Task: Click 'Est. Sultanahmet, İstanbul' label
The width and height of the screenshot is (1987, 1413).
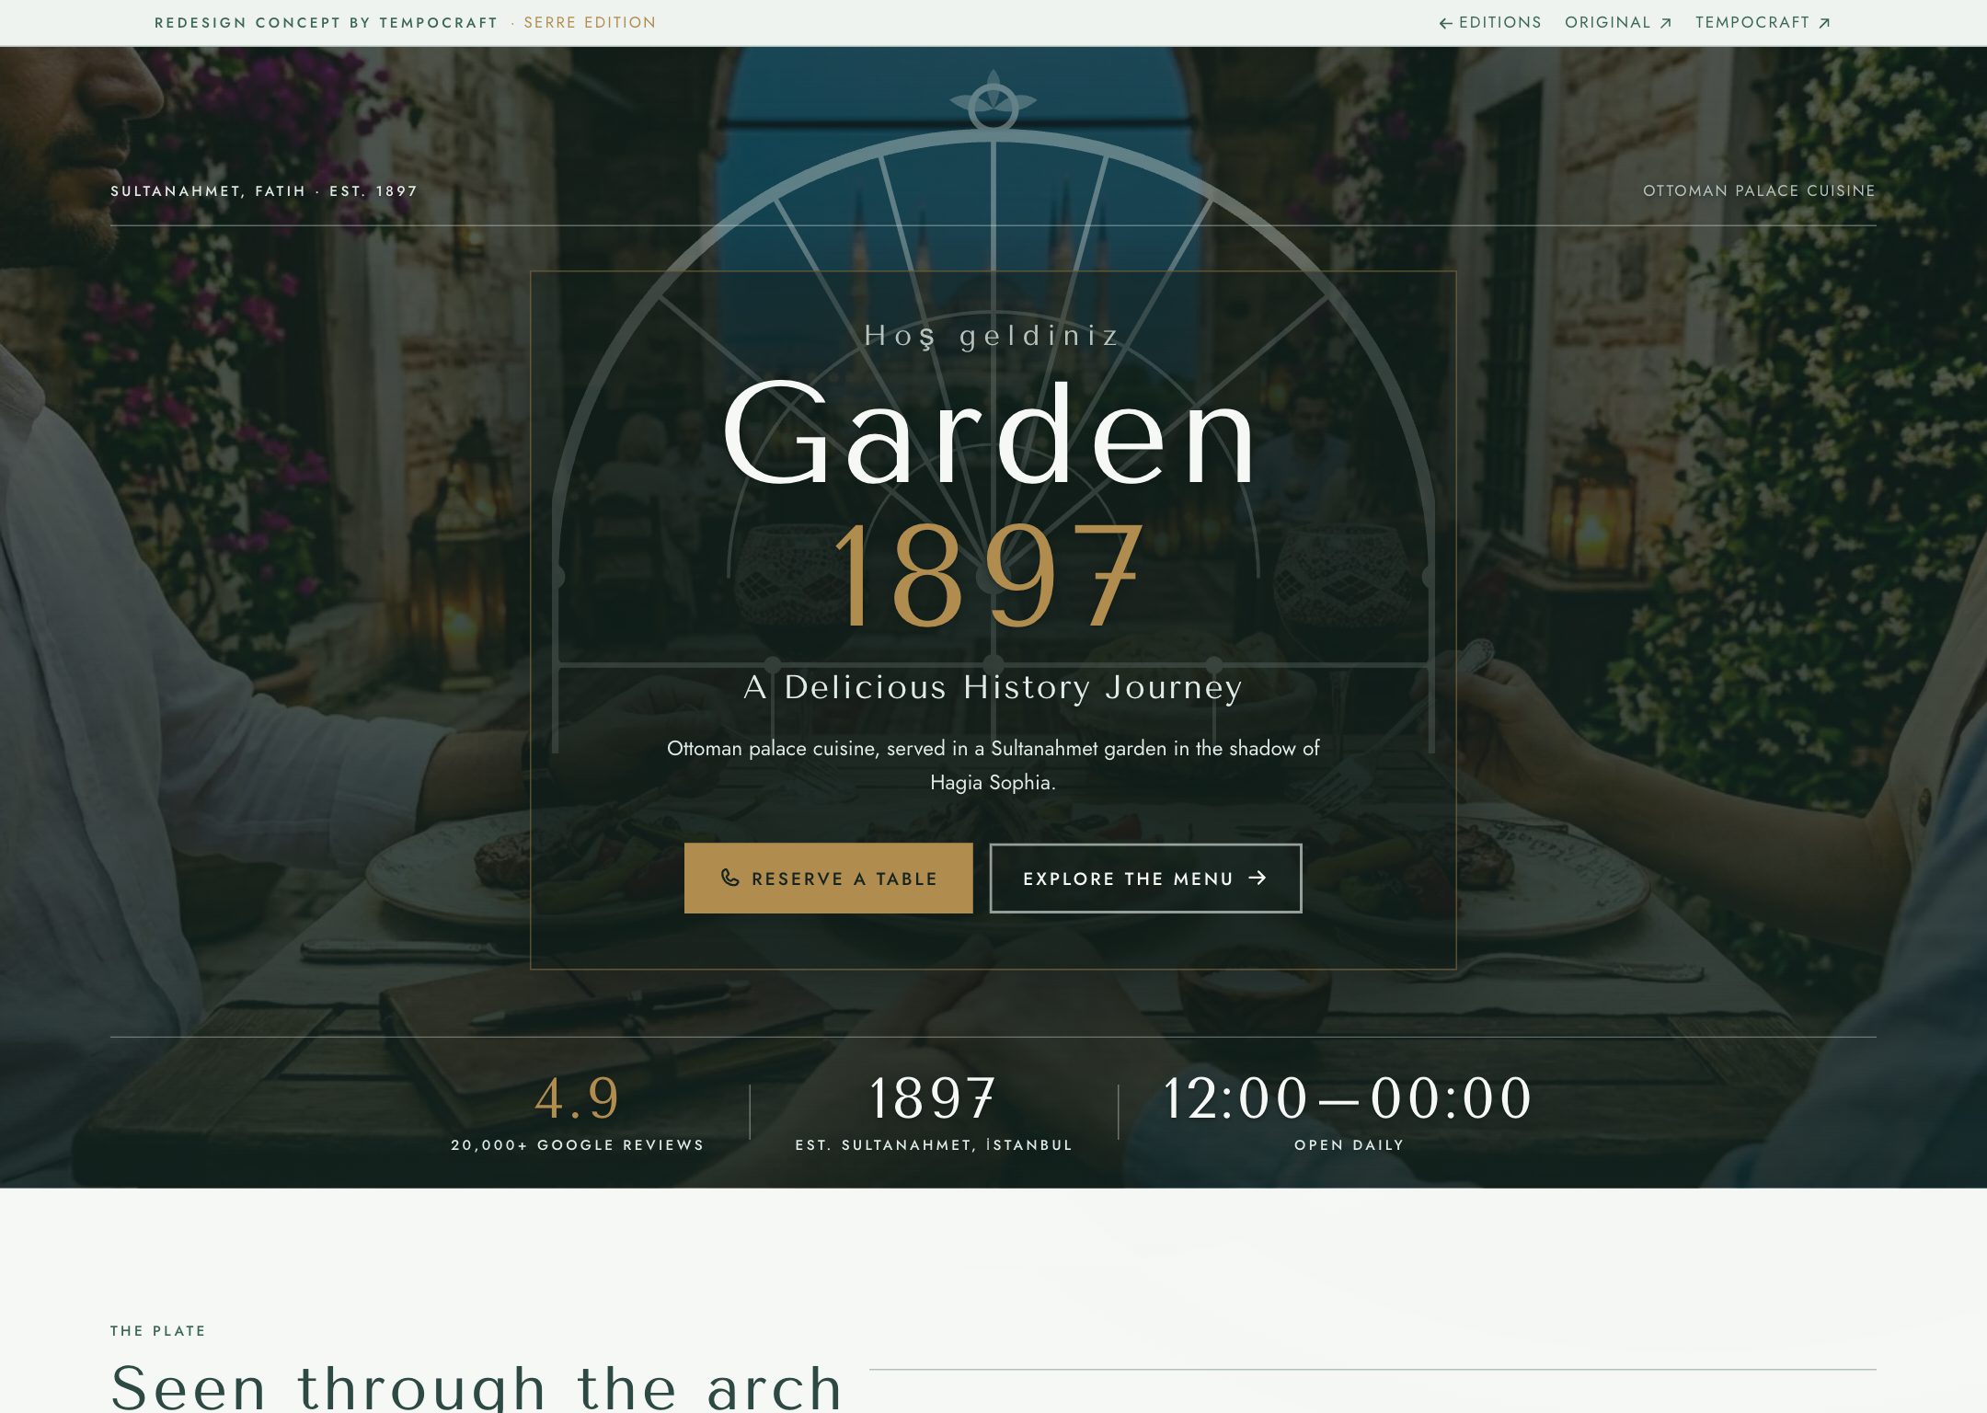Action: (934, 1144)
